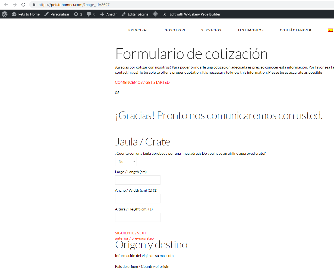This screenshot has width=334, height=270.
Task: Open the SERVICIOS menu item
Action: pos(211,30)
